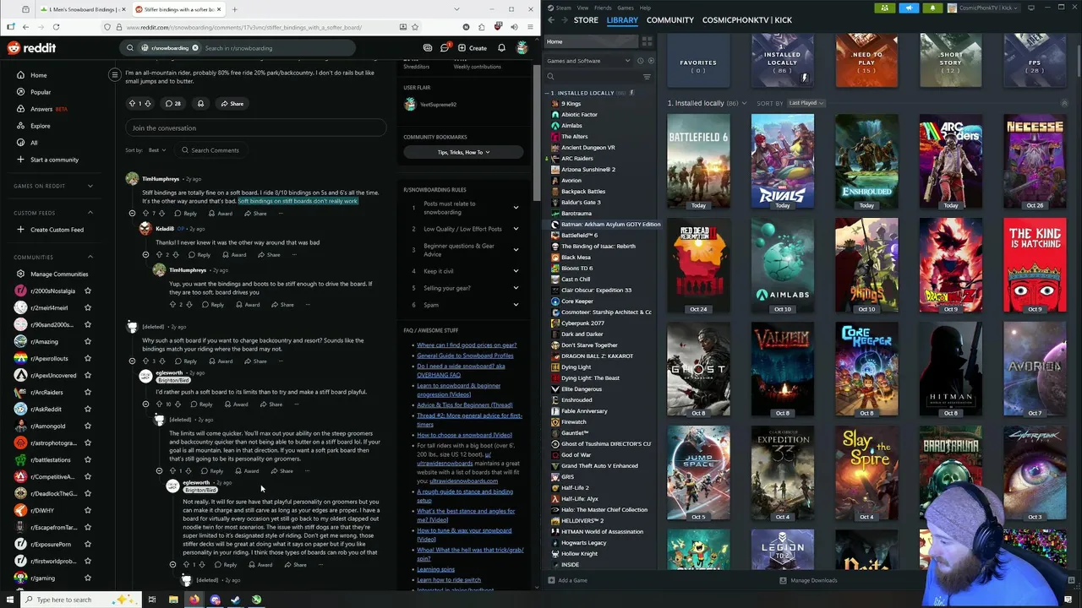Toggle favorite star for r/ApexUncovered
1082x608 pixels.
pos(87,375)
